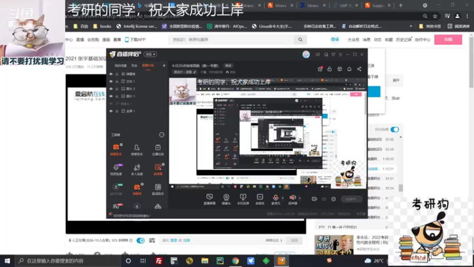The height and width of the screenshot is (267, 474).
Task: Open 歌词助手 tool icon
Action: [x=158, y=189]
